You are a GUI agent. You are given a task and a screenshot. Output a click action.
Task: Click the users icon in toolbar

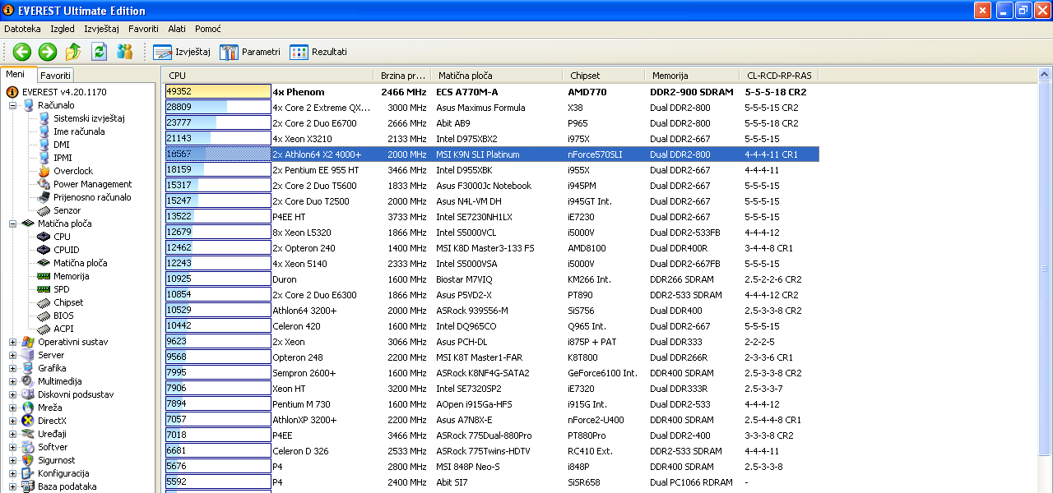(x=124, y=52)
